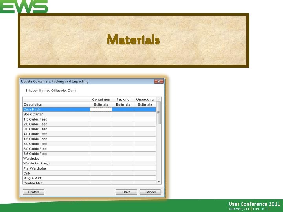Click the Containers Estimate cell for Book Carton
Screen dimensions: 283x212
101,114
